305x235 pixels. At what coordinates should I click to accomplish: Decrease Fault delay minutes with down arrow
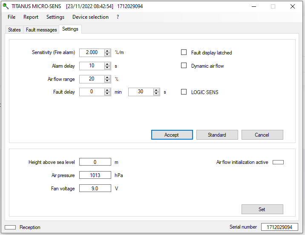[107, 94]
